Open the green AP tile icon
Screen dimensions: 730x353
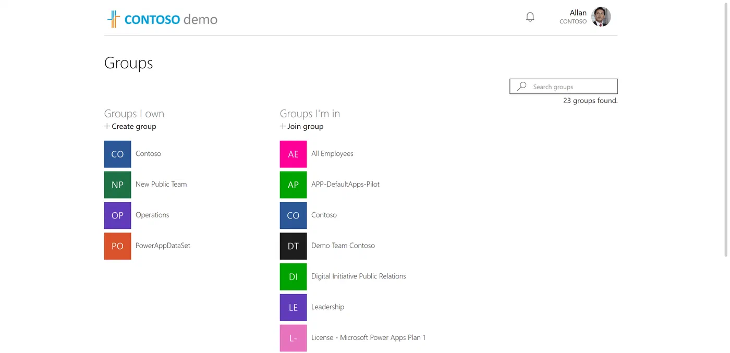coord(293,185)
